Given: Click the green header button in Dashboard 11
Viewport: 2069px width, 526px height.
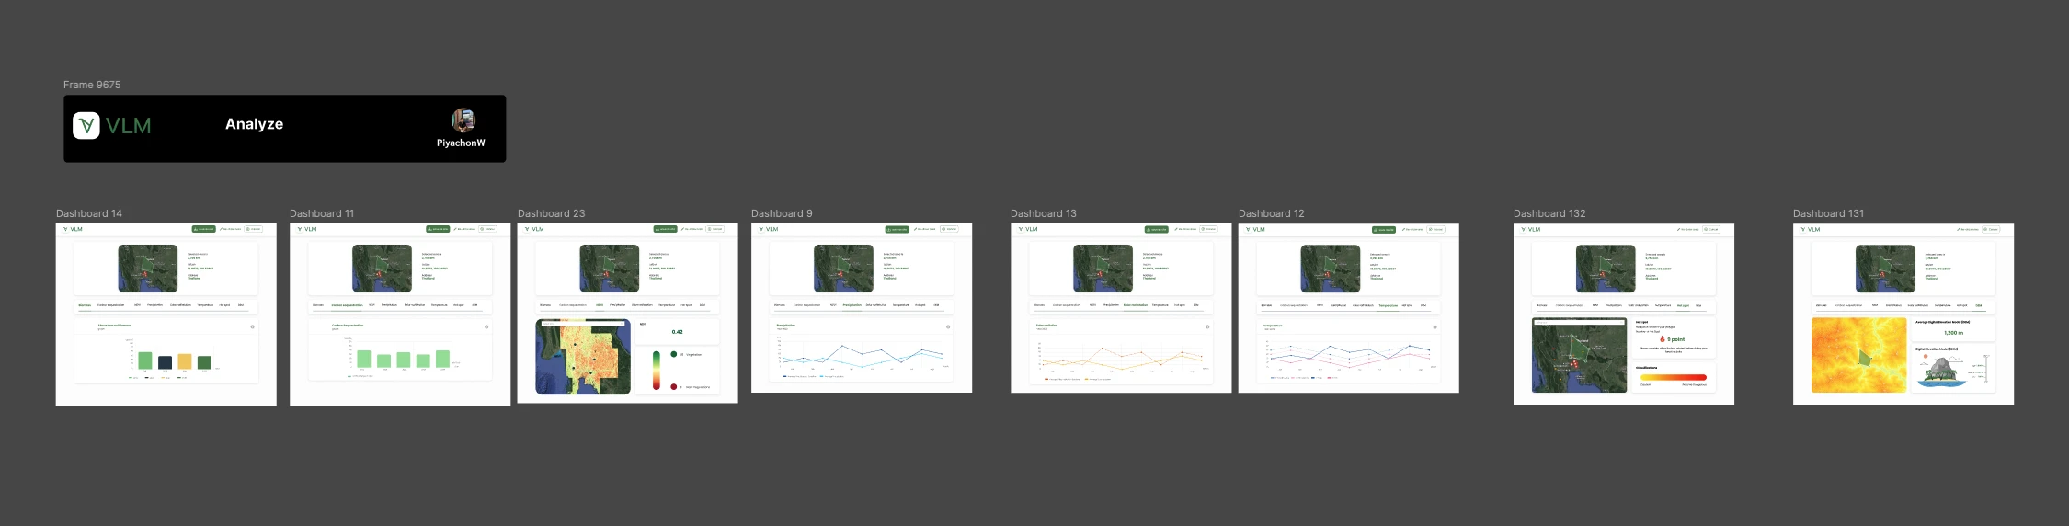Looking at the screenshot, I should pyautogui.click(x=438, y=229).
